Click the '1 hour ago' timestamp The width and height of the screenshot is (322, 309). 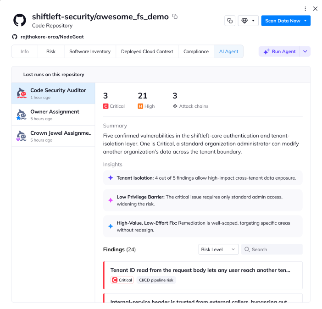point(40,98)
